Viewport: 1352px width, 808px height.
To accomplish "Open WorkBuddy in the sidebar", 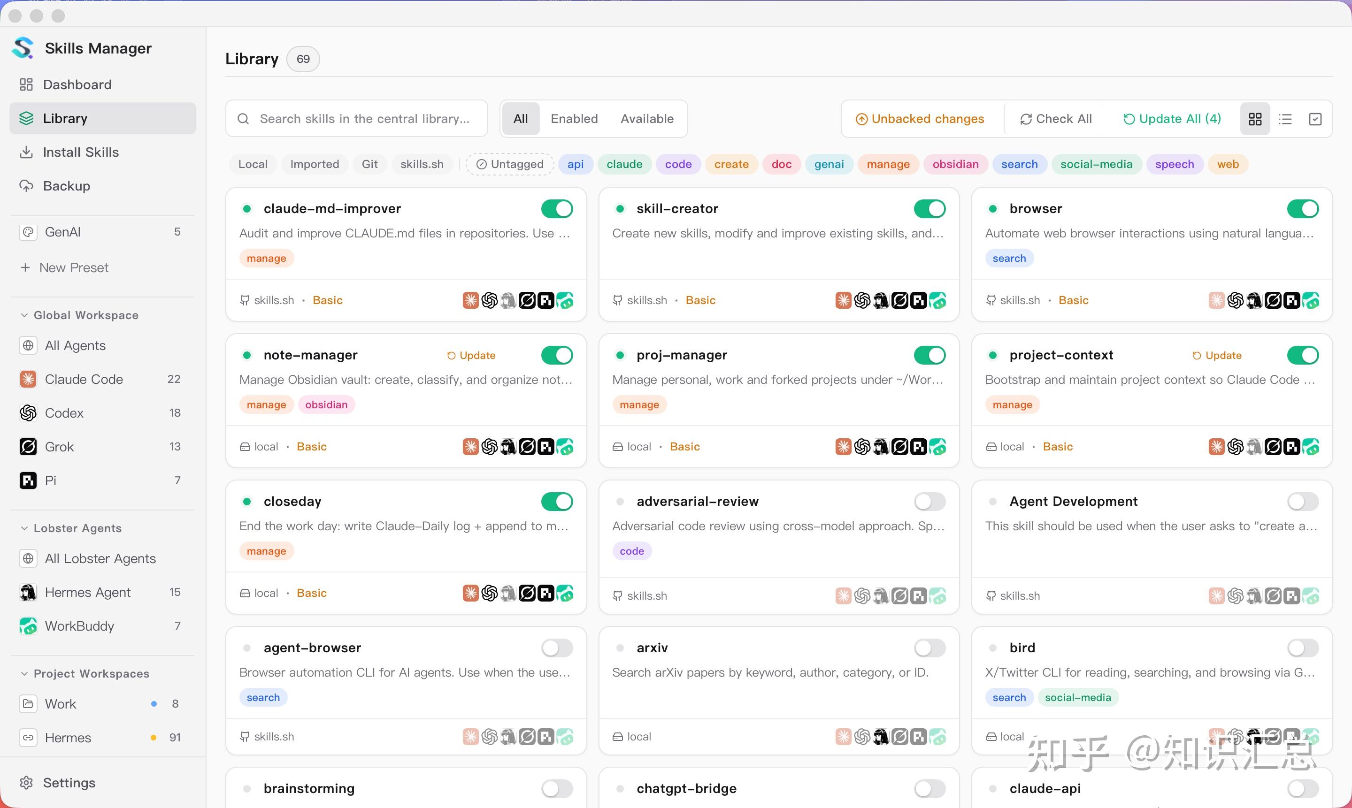I will point(102,625).
